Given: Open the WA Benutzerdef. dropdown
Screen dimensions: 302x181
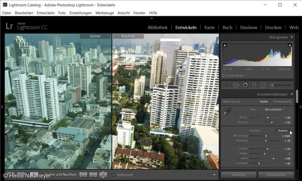Looking at the screenshot, I should [275, 109].
